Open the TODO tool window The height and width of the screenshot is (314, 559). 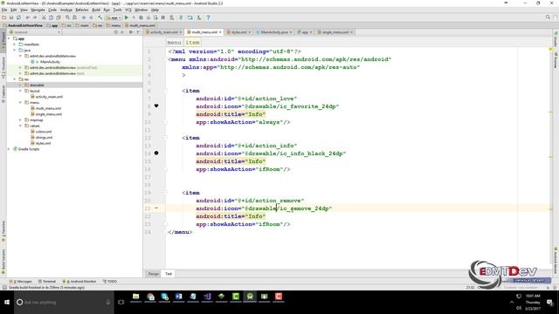[x=110, y=281]
